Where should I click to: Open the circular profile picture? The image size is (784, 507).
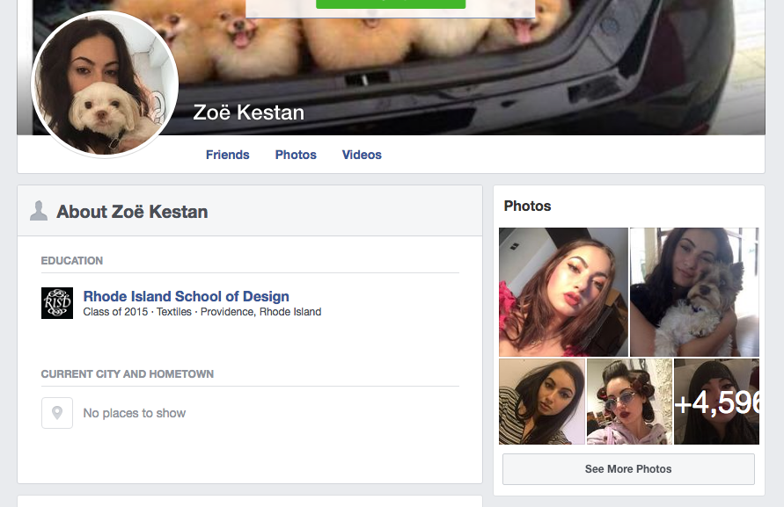click(x=105, y=84)
